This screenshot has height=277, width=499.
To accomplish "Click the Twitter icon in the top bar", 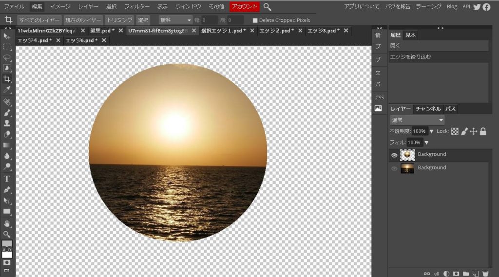I will [477, 7].
